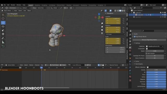Open the Action Editor mode dropdown
The height and width of the screenshot is (94, 167).
12,65
